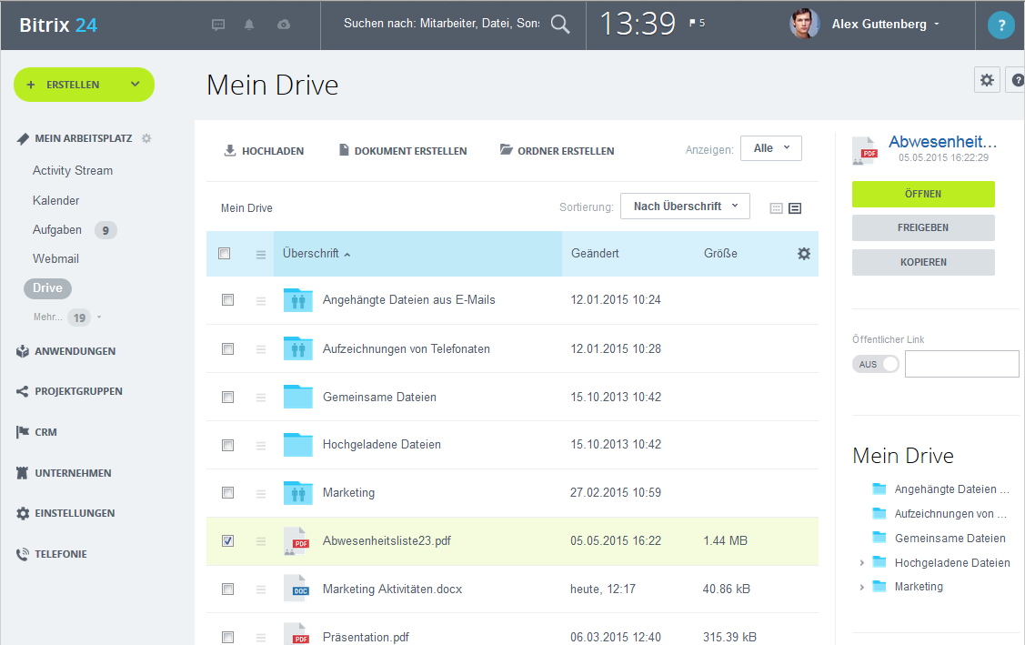Click PDF icon of Präsentation.pdf row

(x=296, y=634)
